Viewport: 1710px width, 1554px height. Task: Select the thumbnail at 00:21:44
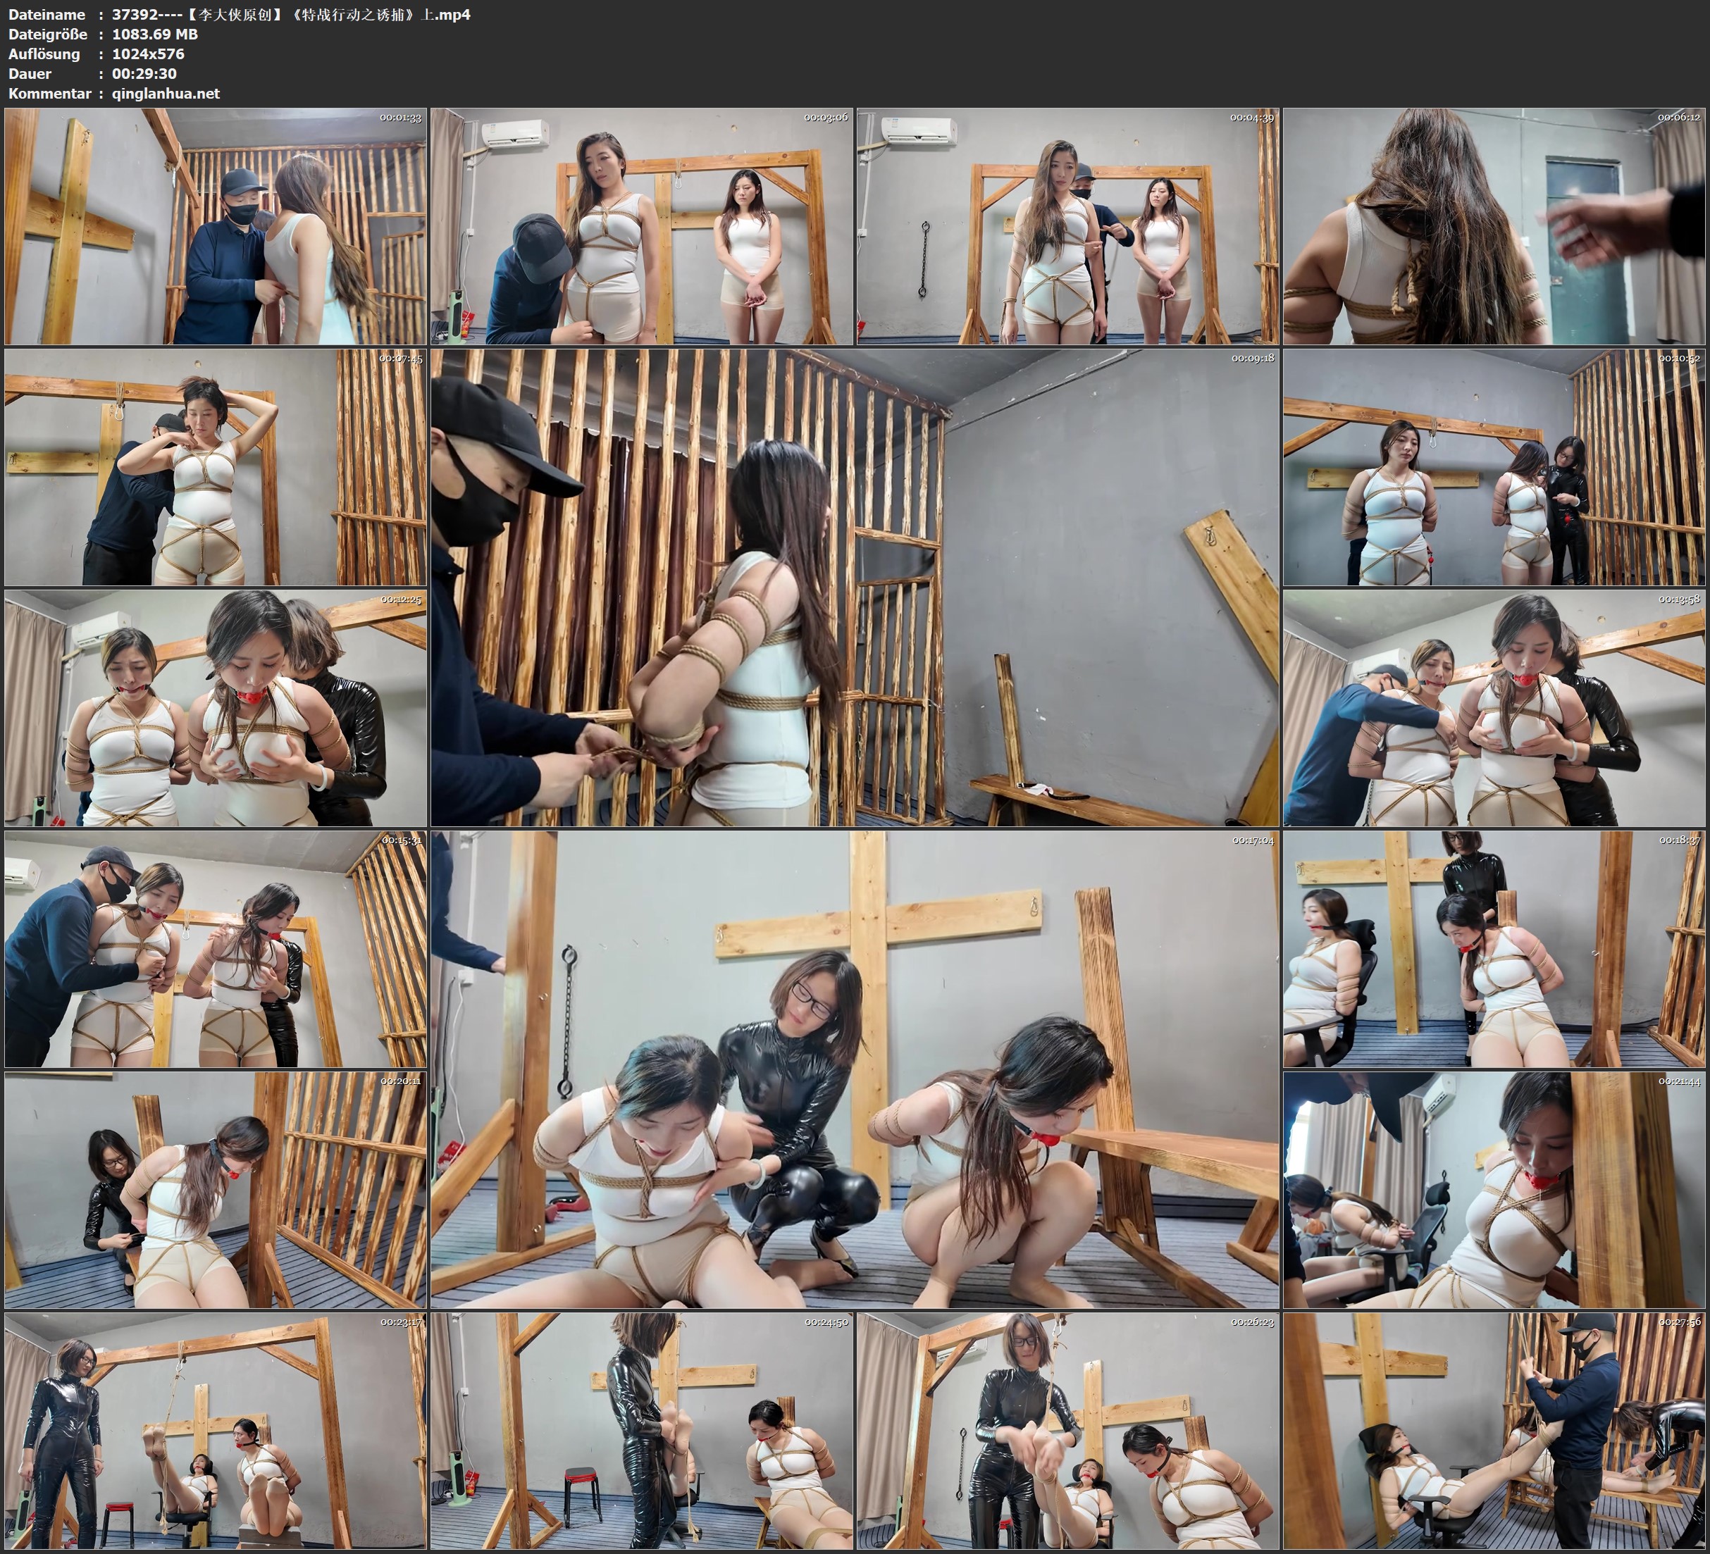click(x=1494, y=1190)
